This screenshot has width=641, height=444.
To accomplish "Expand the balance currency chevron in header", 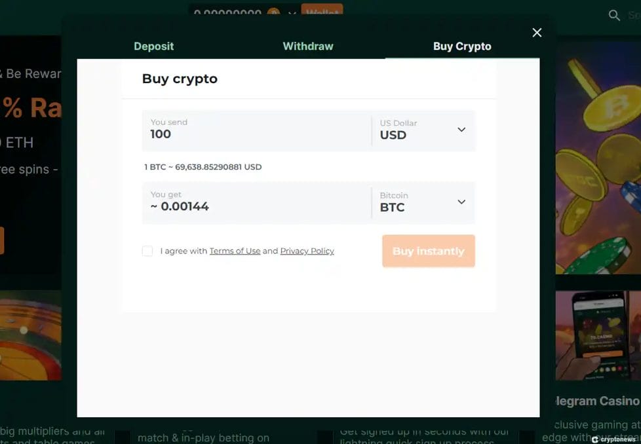I will [x=291, y=14].
